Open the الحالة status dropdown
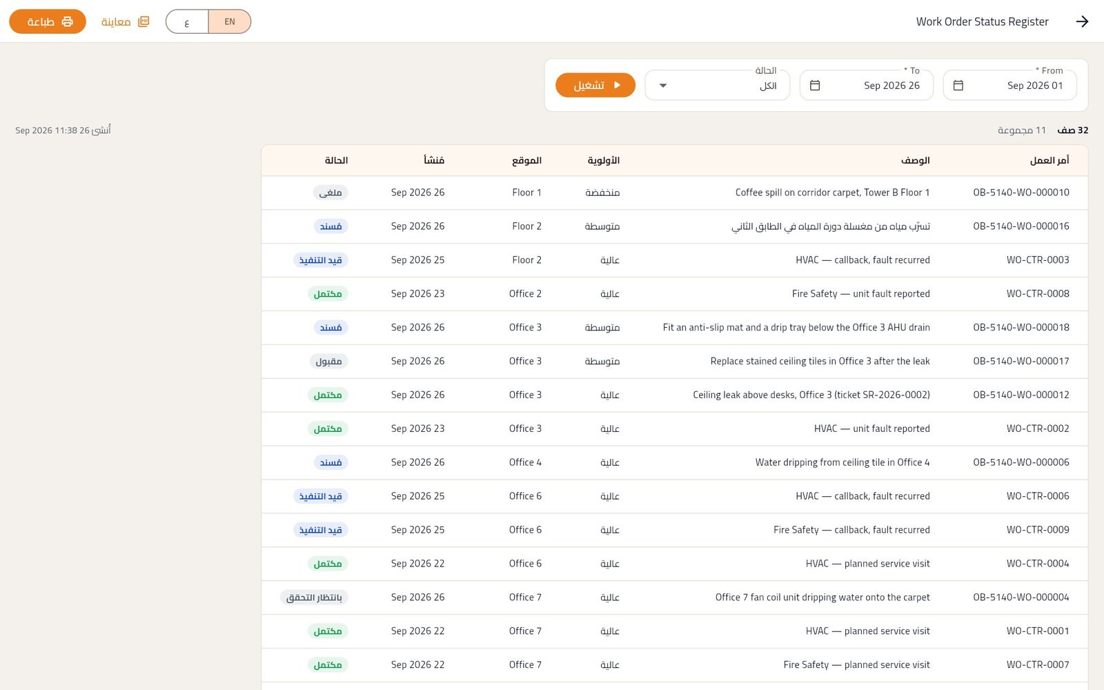This screenshot has height=690, width=1104. click(718, 86)
